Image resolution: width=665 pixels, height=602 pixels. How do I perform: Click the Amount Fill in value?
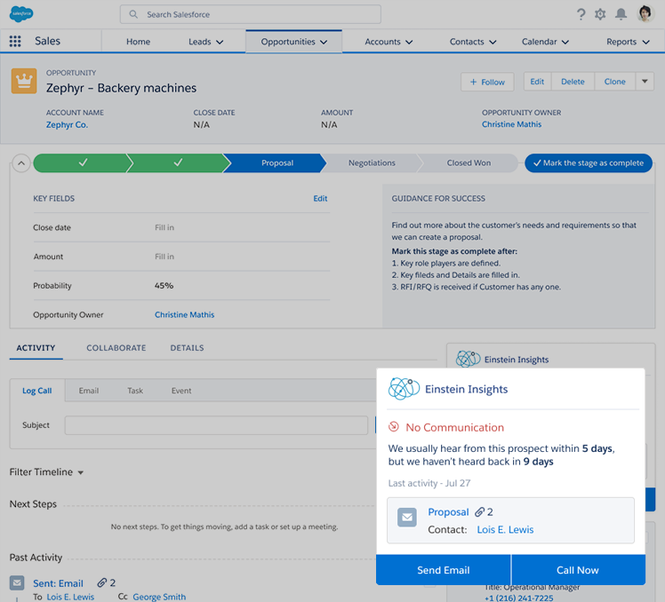click(164, 257)
